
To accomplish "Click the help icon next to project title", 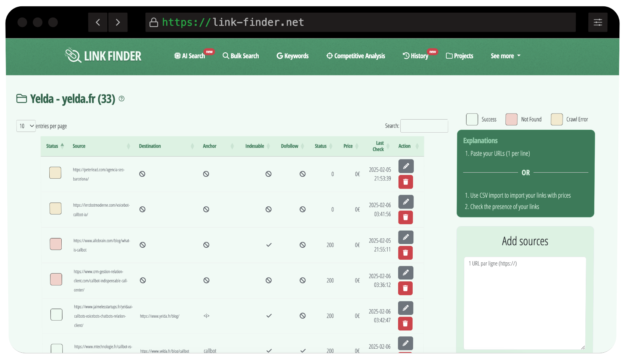I will coord(121,99).
